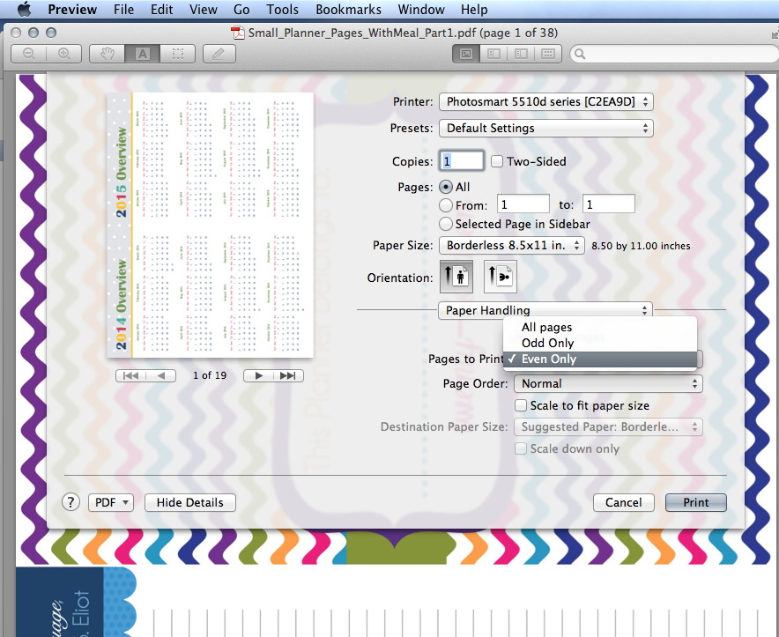Check Scale to fit paper size

pos(519,405)
